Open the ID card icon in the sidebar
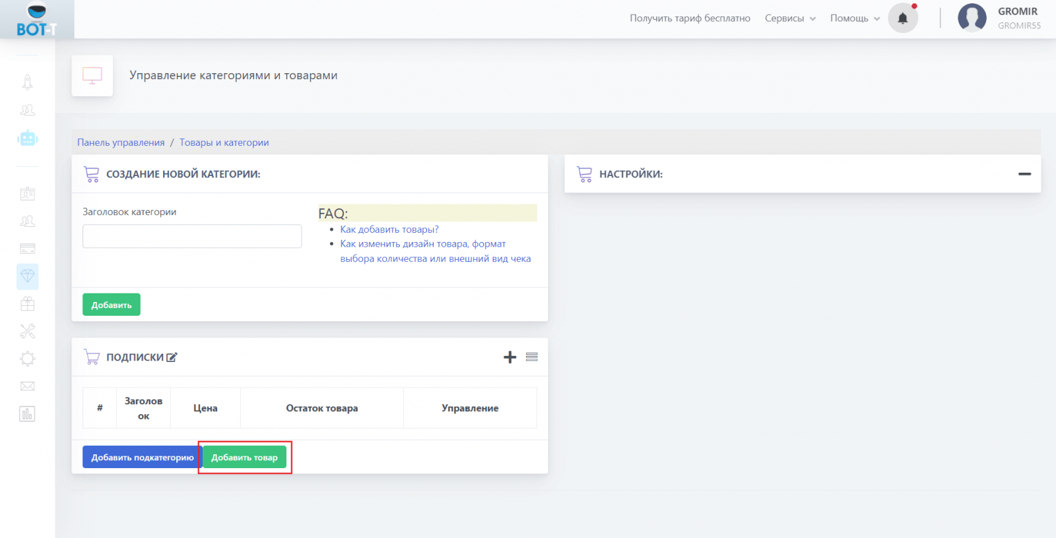Image resolution: width=1056 pixels, height=538 pixels. (x=27, y=194)
